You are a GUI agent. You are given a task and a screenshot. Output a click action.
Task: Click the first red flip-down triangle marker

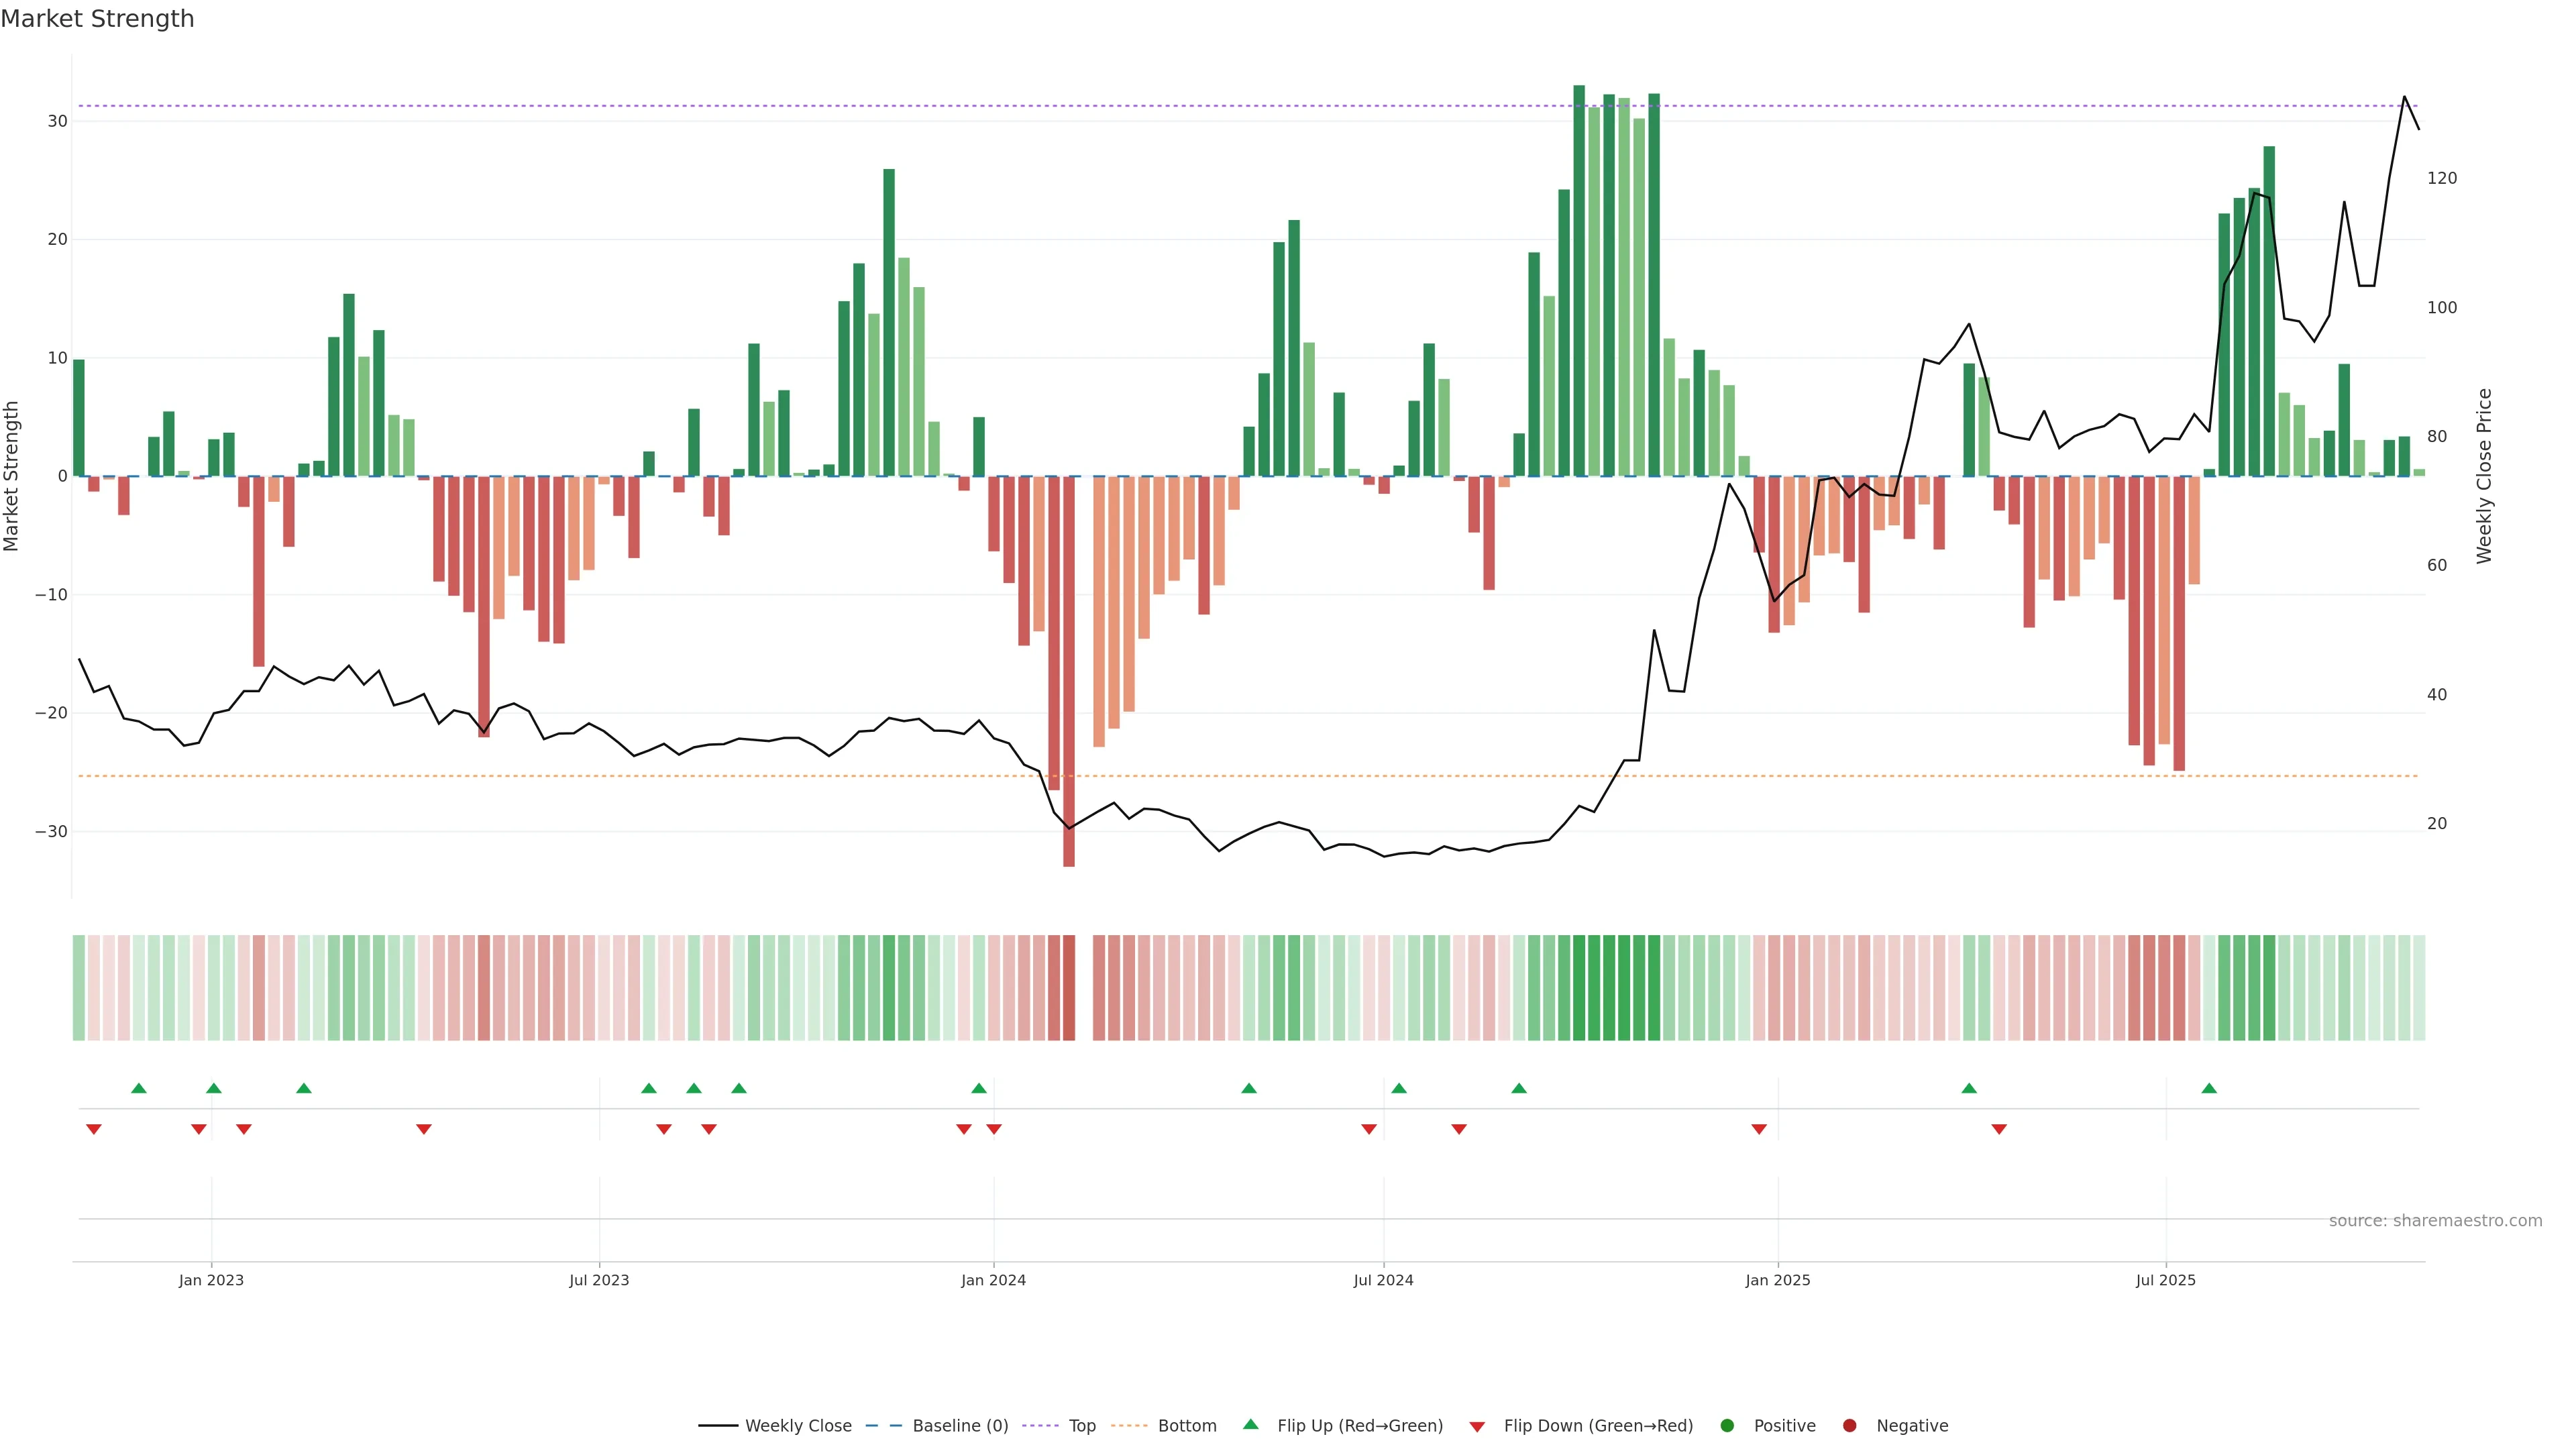point(94,1129)
